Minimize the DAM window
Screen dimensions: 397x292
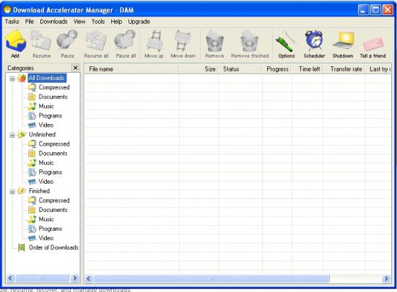coord(363,10)
